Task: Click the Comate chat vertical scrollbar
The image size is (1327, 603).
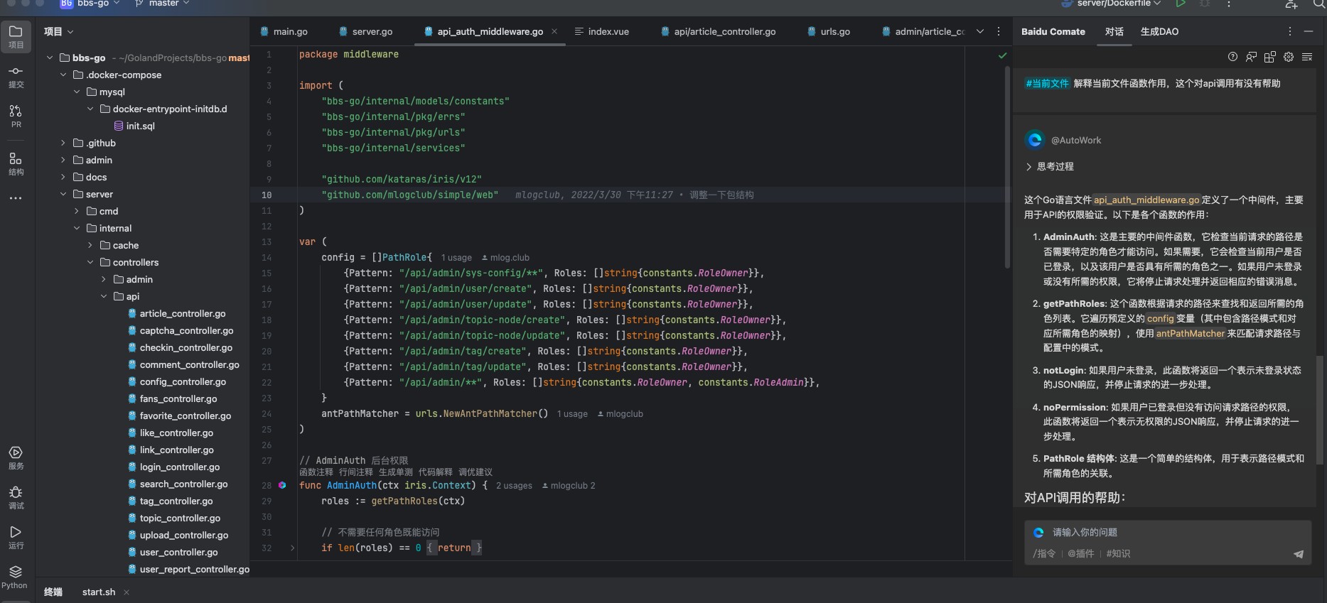Action: tap(1321, 408)
